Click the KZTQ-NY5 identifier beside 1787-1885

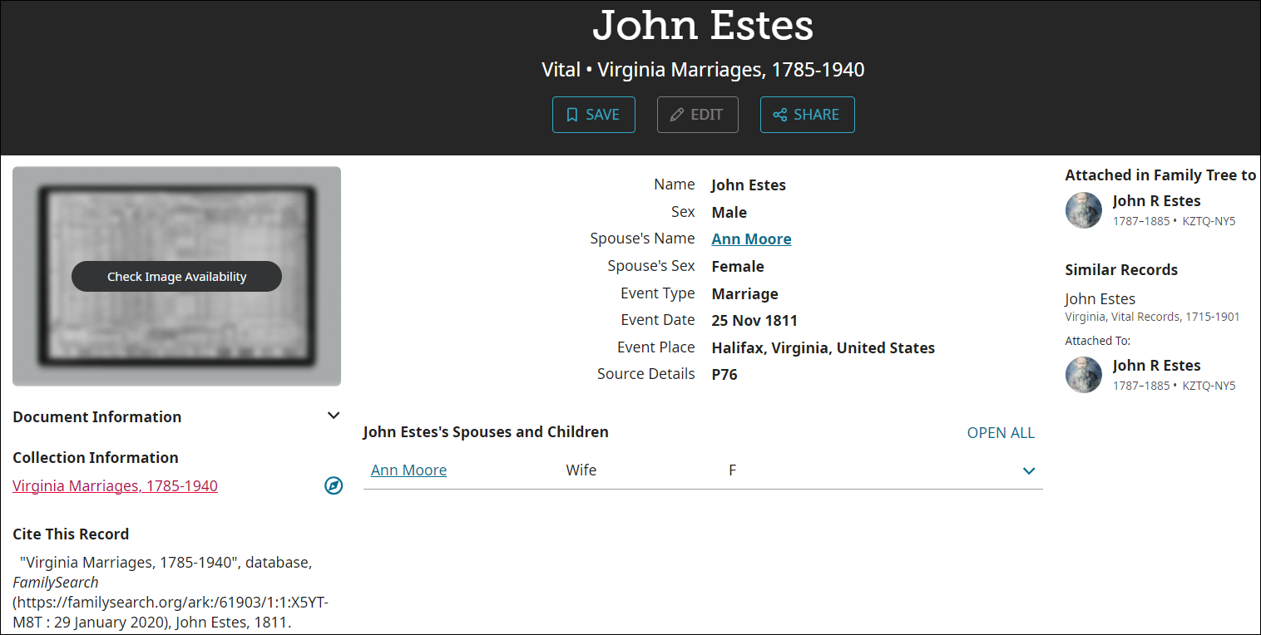(1208, 220)
